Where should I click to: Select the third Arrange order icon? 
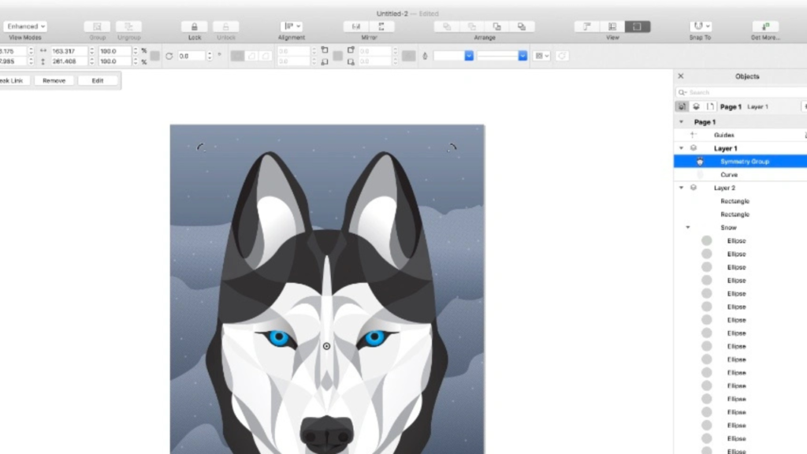tap(496, 27)
